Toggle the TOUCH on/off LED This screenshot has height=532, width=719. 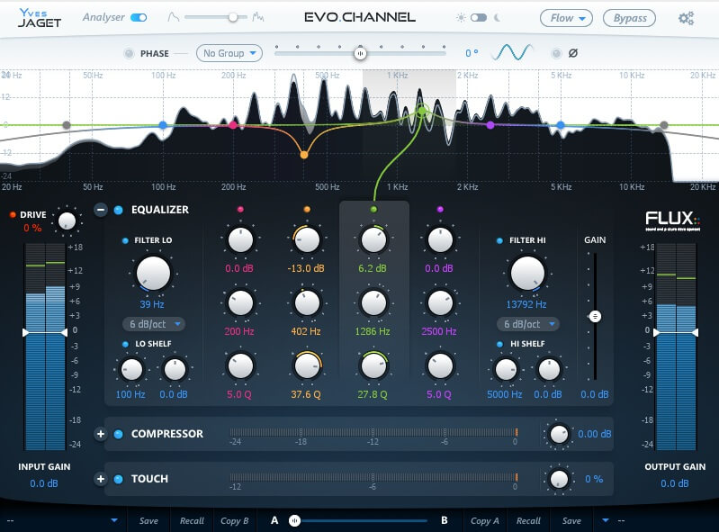coord(118,479)
